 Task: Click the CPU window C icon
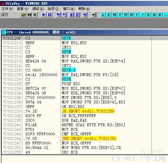pyautogui.click(x=4, y=32)
